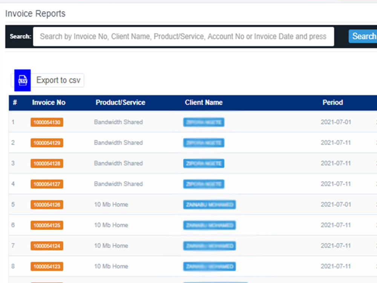Viewport: 377px width, 283px height.
Task: Click the Client Name column header
Action: pyautogui.click(x=204, y=103)
